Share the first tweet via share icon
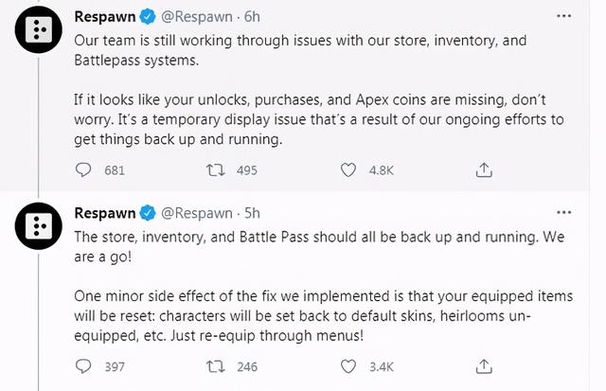Viewport: 606px width, 391px height. (x=483, y=170)
